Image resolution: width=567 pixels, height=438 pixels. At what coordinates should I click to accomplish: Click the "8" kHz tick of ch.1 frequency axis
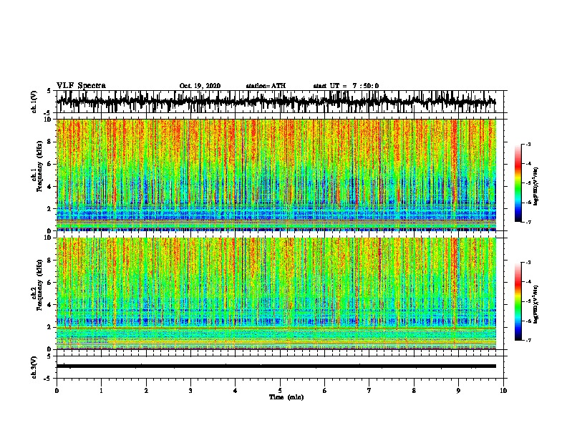pyautogui.click(x=49, y=142)
